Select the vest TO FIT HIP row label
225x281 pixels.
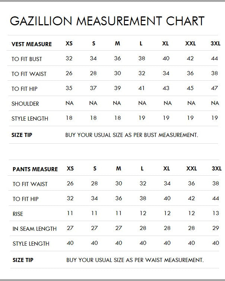[25, 89]
